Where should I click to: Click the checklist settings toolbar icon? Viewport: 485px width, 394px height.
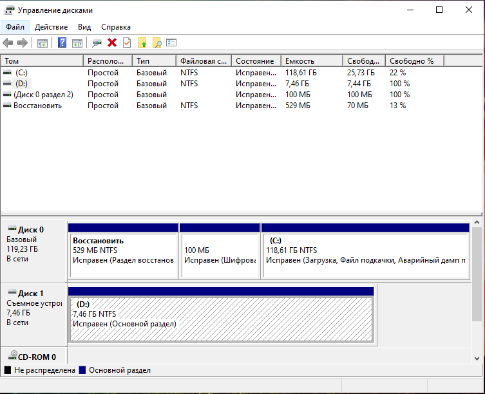point(171,42)
